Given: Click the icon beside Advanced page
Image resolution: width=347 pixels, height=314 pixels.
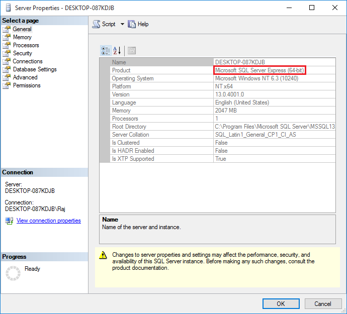Looking at the screenshot, I should pos(7,77).
